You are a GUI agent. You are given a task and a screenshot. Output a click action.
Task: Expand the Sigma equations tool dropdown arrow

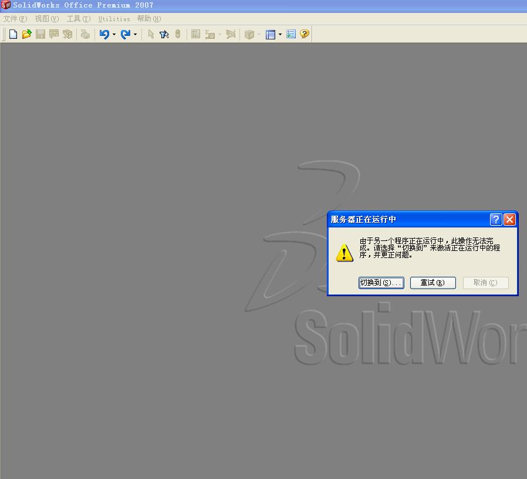pyautogui.click(x=220, y=34)
